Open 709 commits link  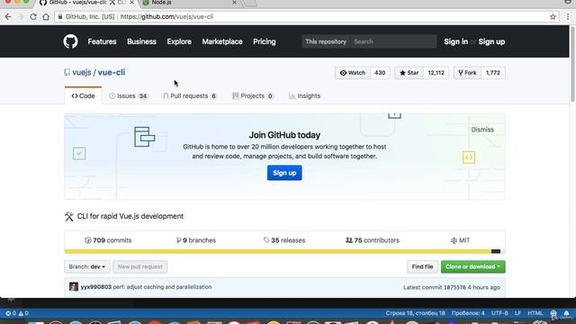point(108,240)
